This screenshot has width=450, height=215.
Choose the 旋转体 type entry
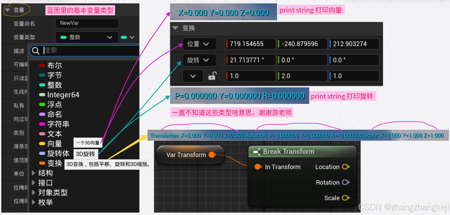click(x=58, y=153)
